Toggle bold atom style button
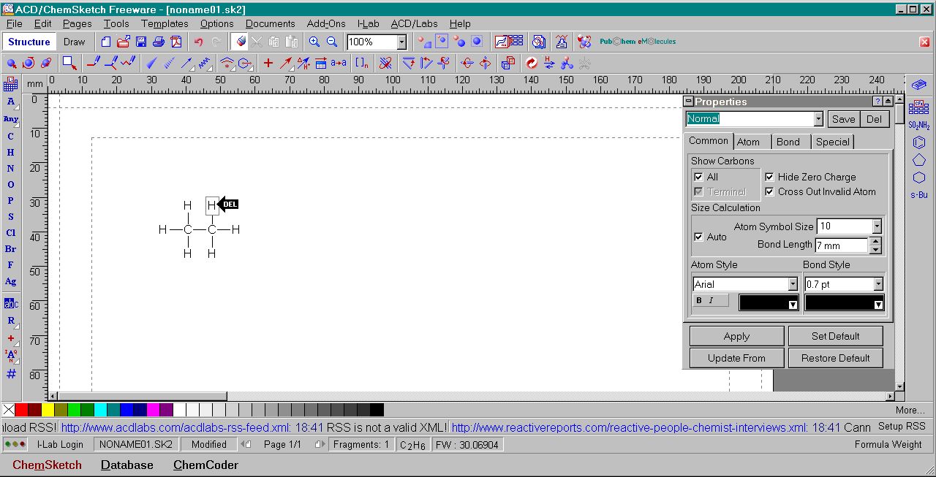 [699, 300]
